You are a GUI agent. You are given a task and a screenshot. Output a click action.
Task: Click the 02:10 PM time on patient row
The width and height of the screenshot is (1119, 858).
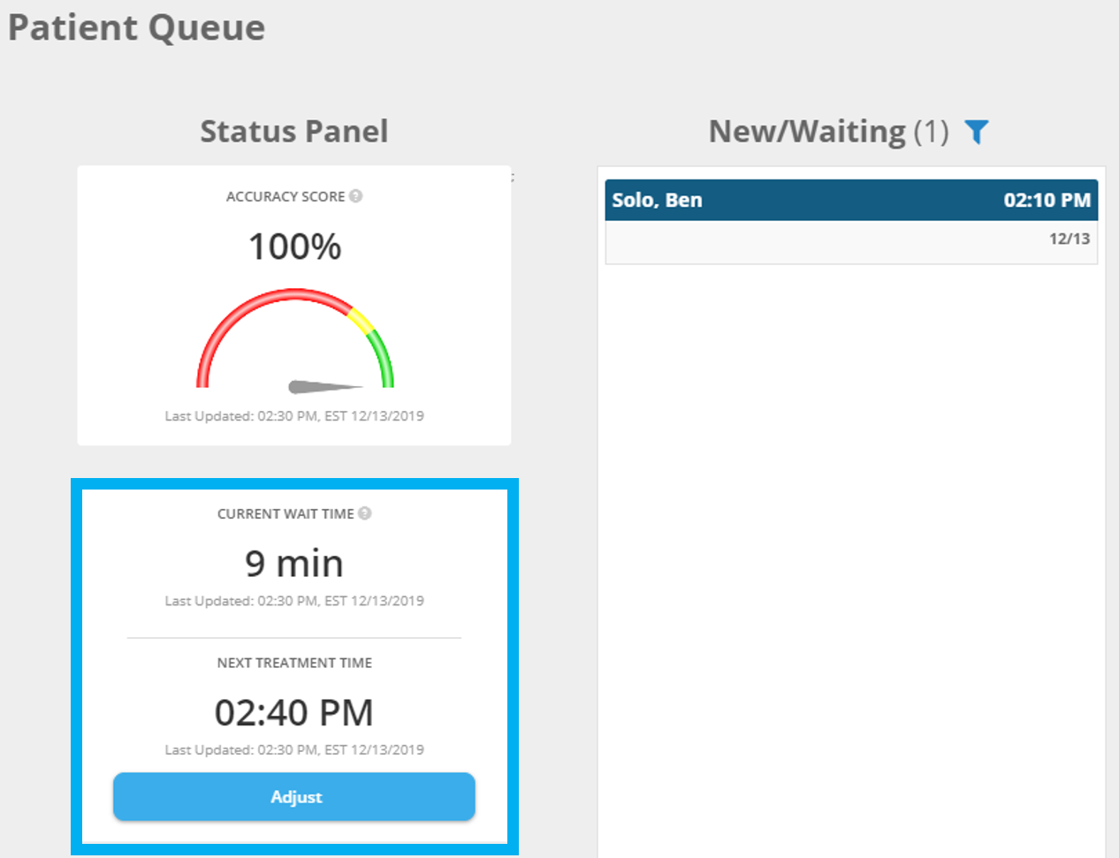(x=1047, y=201)
